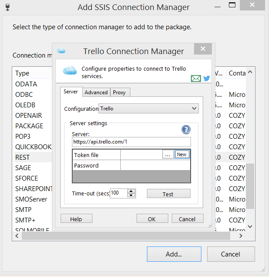Decrease the time-out value with down arrow
The height and width of the screenshot is (277, 269).
pyautogui.click(x=131, y=195)
